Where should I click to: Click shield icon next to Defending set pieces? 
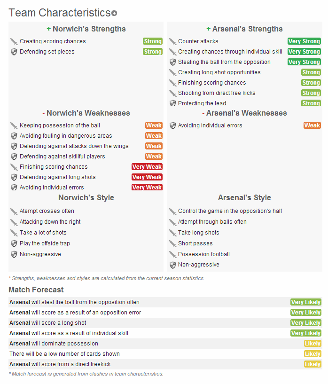click(14, 52)
